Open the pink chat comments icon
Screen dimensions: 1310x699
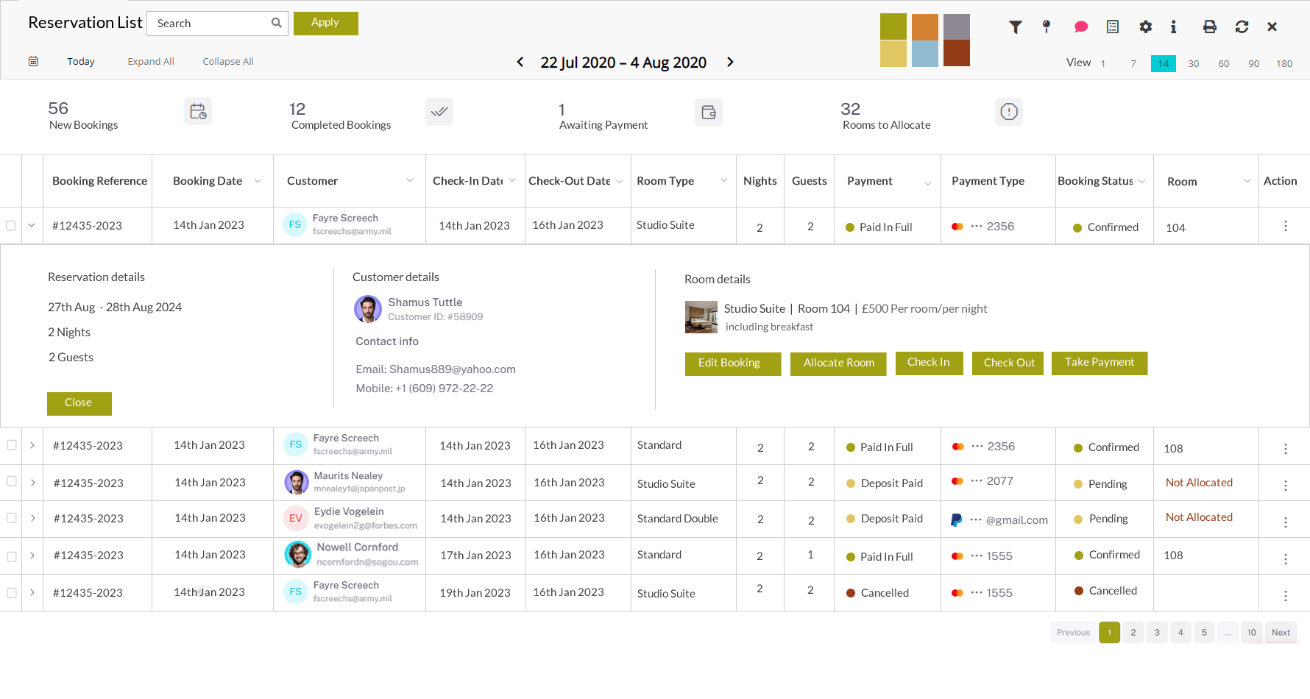pyautogui.click(x=1080, y=27)
